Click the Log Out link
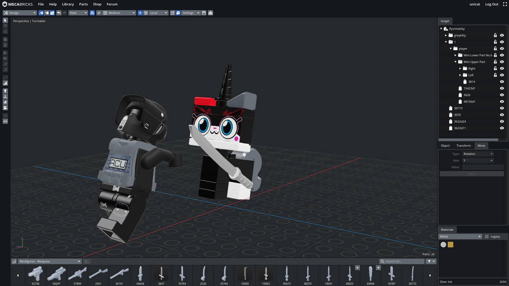 point(492,4)
